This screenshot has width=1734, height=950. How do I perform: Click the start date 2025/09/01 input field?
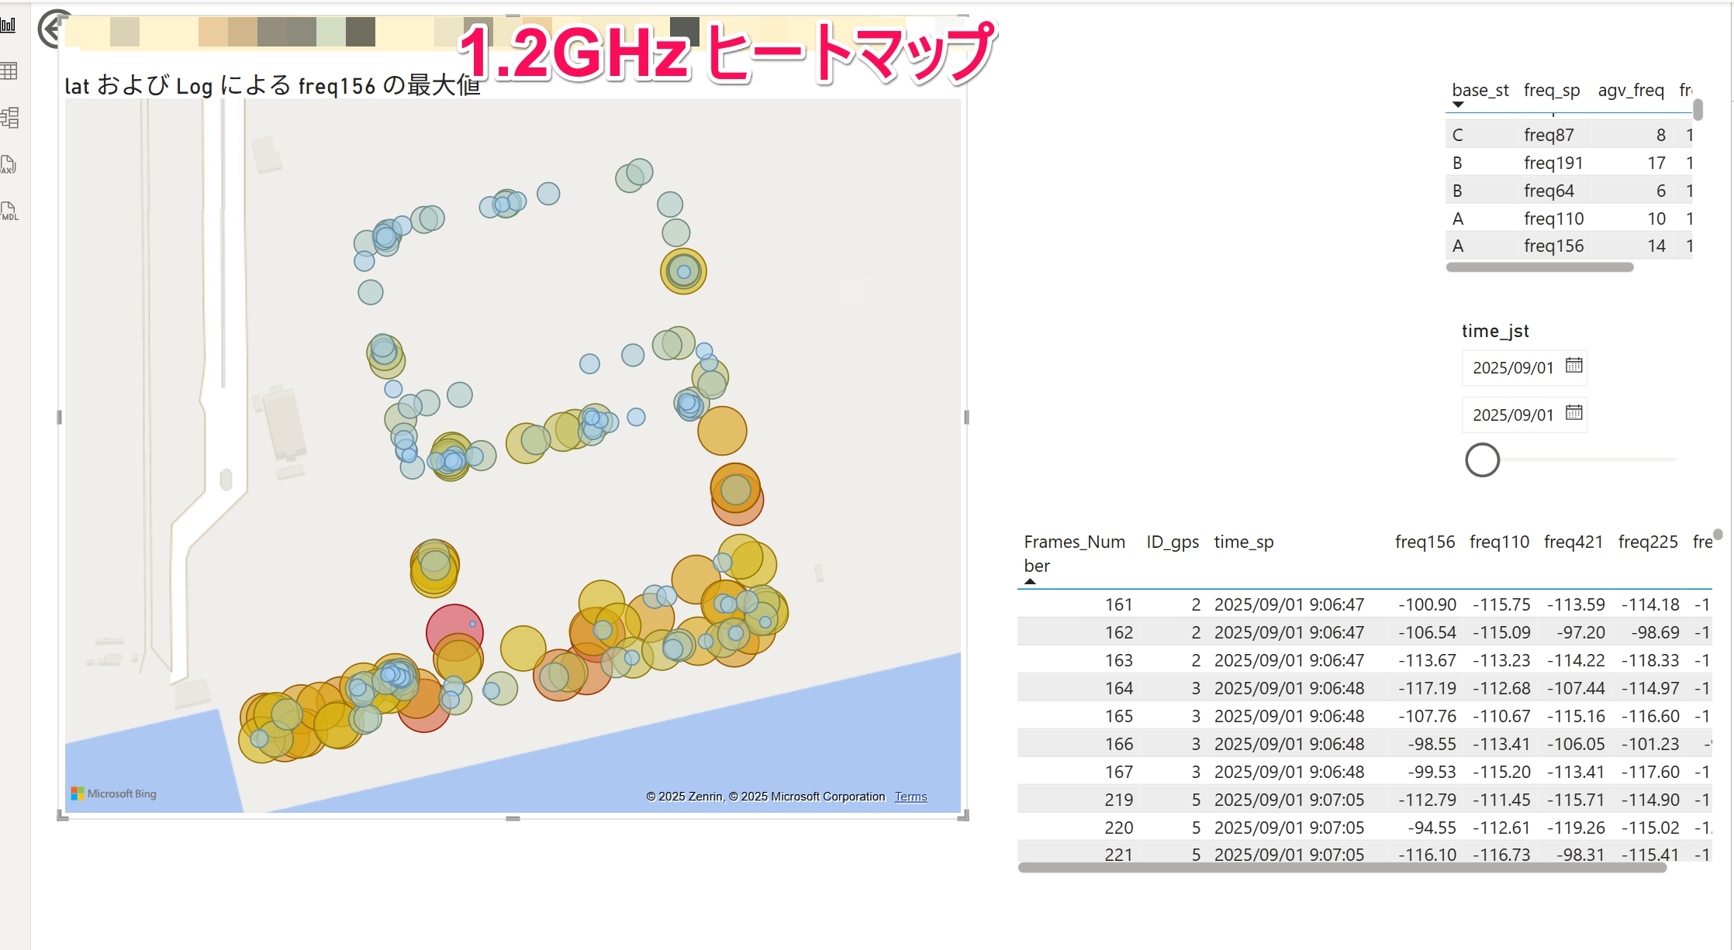[x=1512, y=368]
